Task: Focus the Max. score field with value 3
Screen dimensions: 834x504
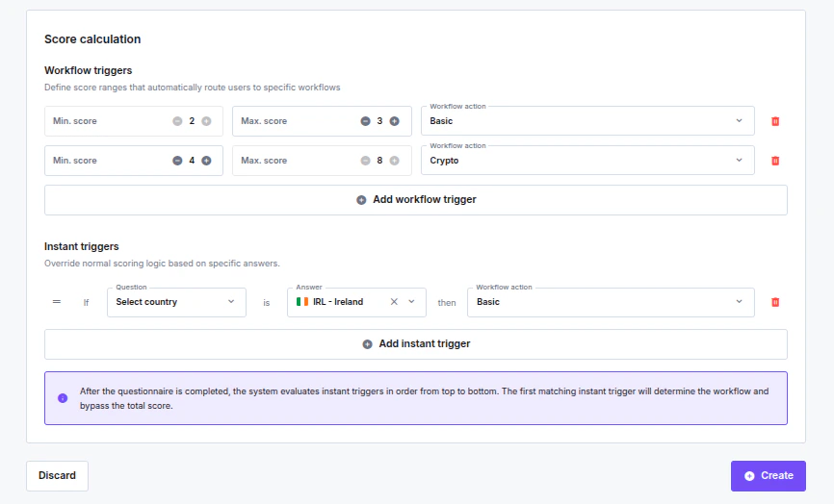Action: click(x=322, y=121)
